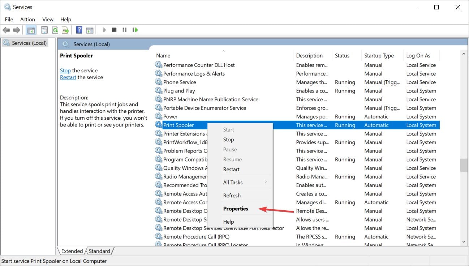Click the blue Help toolbar icon

(79, 30)
